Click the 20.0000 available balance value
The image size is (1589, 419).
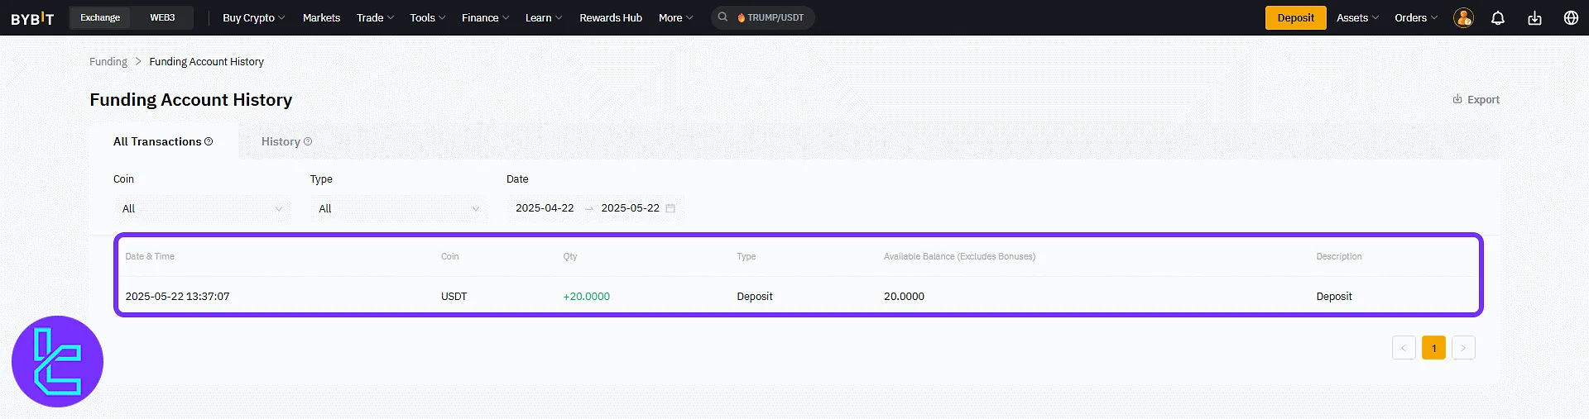tap(904, 296)
